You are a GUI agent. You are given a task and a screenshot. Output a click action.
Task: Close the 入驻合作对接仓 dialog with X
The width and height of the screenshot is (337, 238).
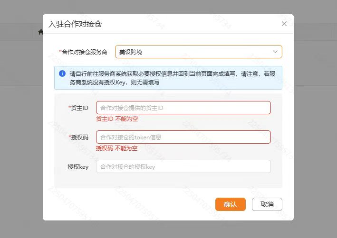[284, 24]
